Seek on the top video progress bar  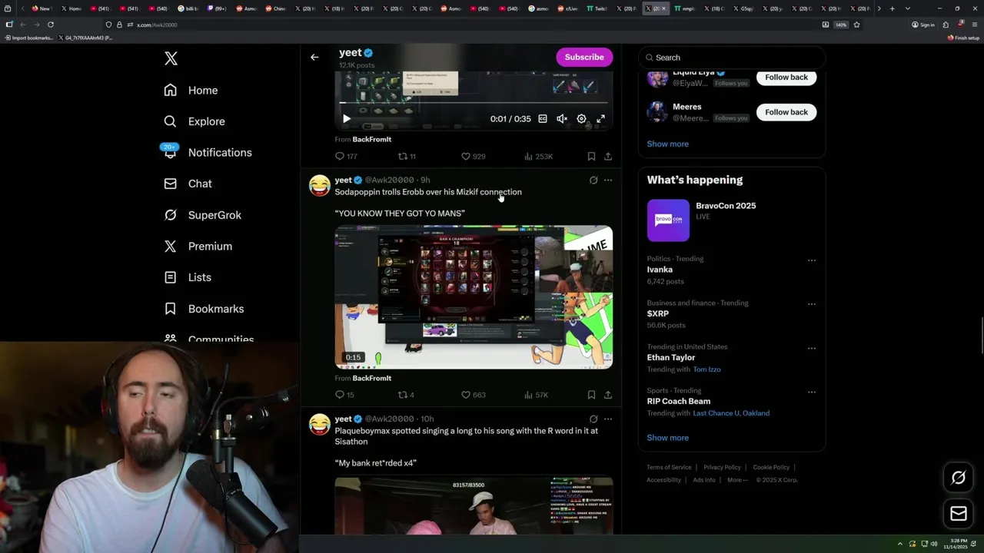pos(474,103)
